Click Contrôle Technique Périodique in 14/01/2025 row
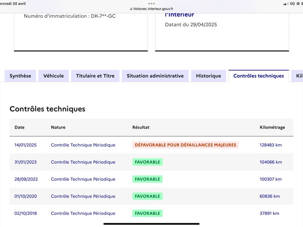Screen dimensions: 303x227 [x=83, y=145]
